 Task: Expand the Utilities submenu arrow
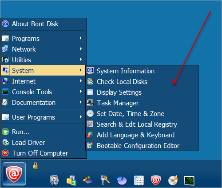point(81,60)
